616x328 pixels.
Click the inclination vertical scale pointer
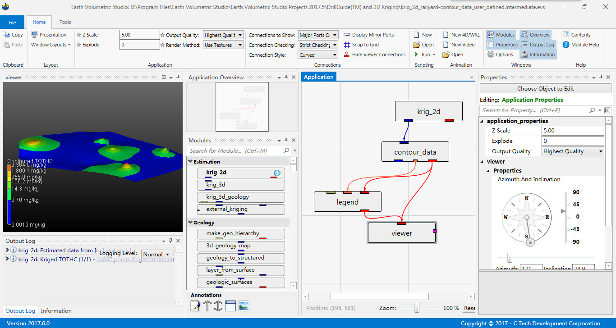tap(562, 211)
